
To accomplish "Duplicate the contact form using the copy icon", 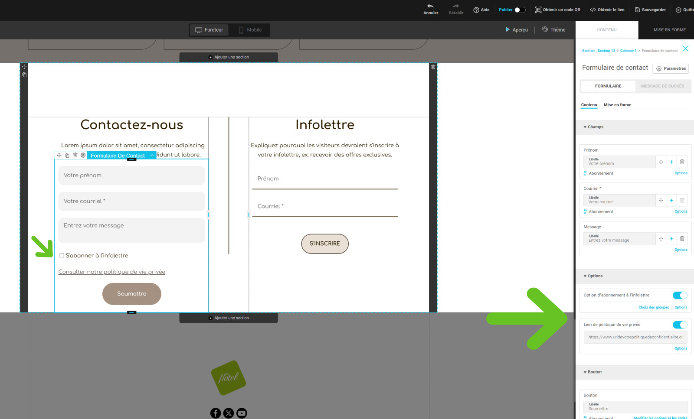I will (x=67, y=155).
